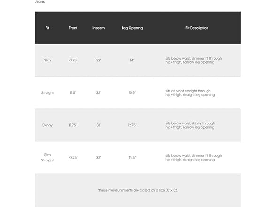Click the measurements footnote about size 32 x 32

coord(138,190)
